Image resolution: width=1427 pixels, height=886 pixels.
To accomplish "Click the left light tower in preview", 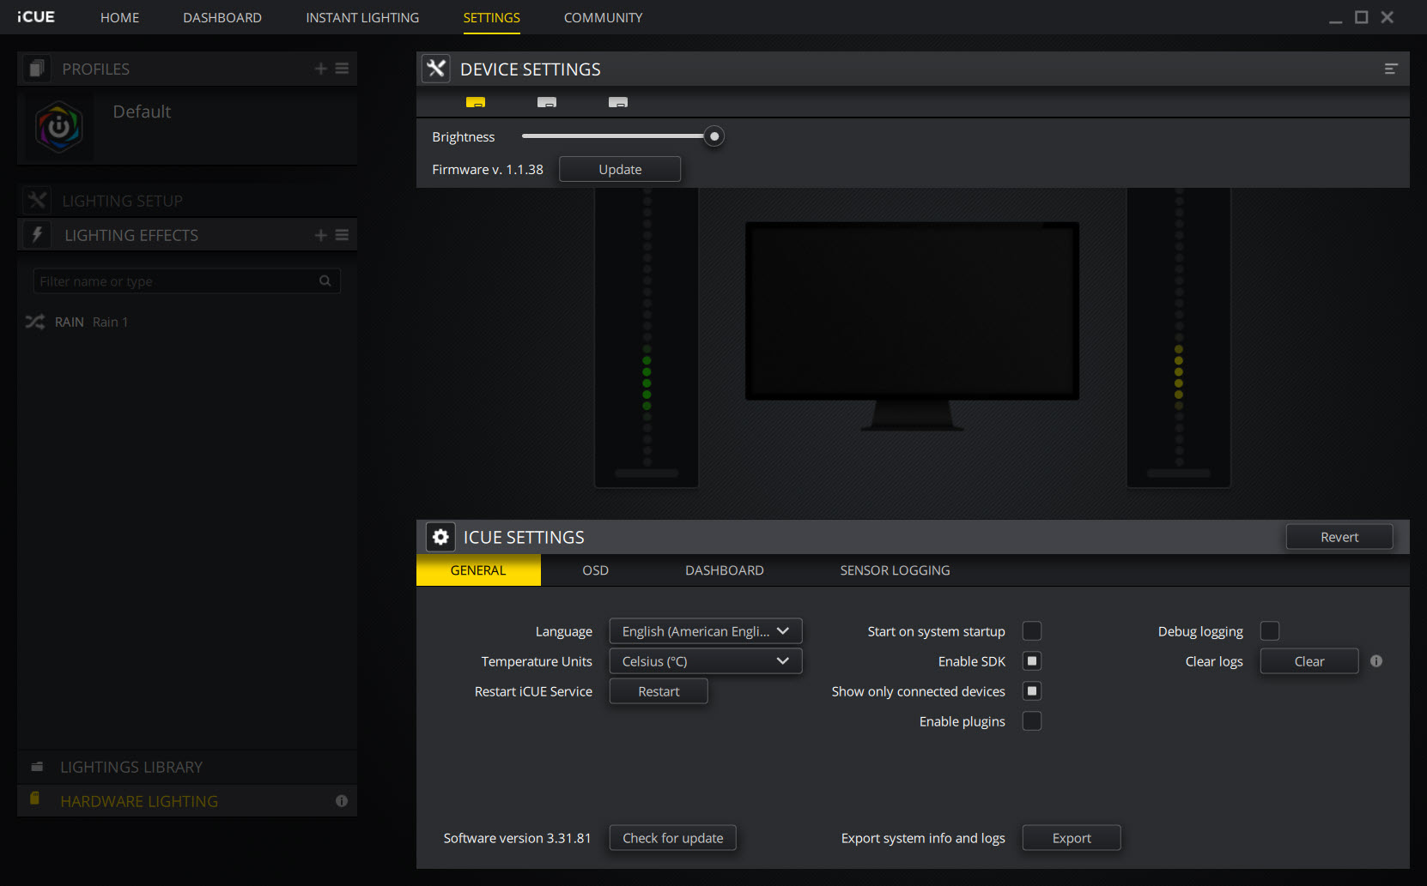I will coord(647,337).
